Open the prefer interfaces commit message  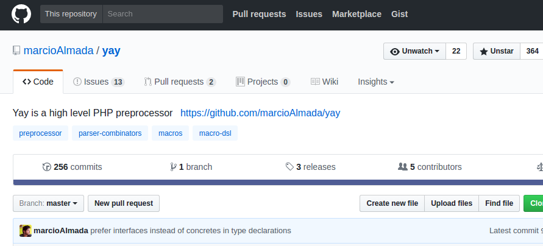(x=191, y=231)
